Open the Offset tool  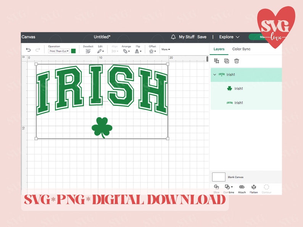(x=152, y=51)
